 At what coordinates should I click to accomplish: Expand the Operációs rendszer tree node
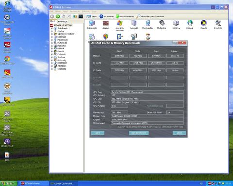(52, 34)
